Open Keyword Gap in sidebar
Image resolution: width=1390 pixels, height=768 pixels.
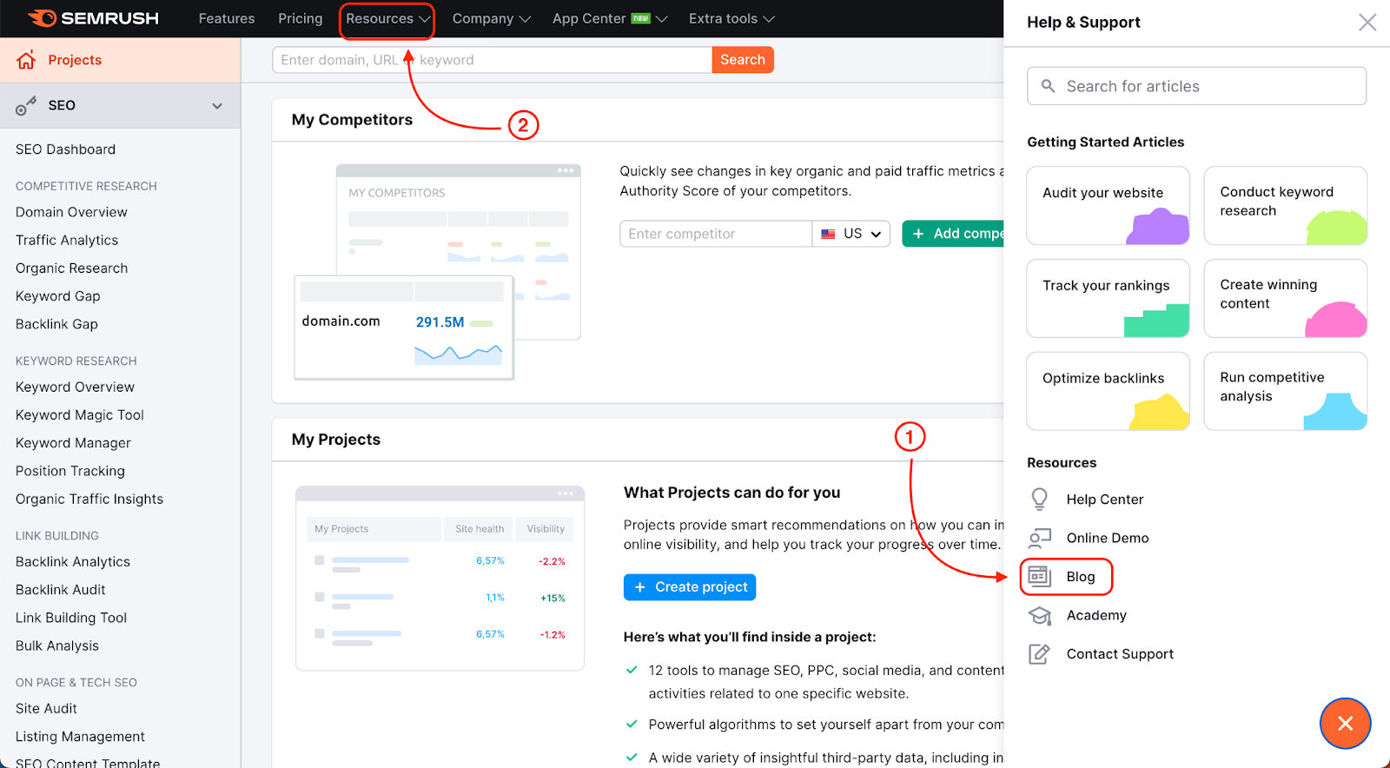pos(57,296)
